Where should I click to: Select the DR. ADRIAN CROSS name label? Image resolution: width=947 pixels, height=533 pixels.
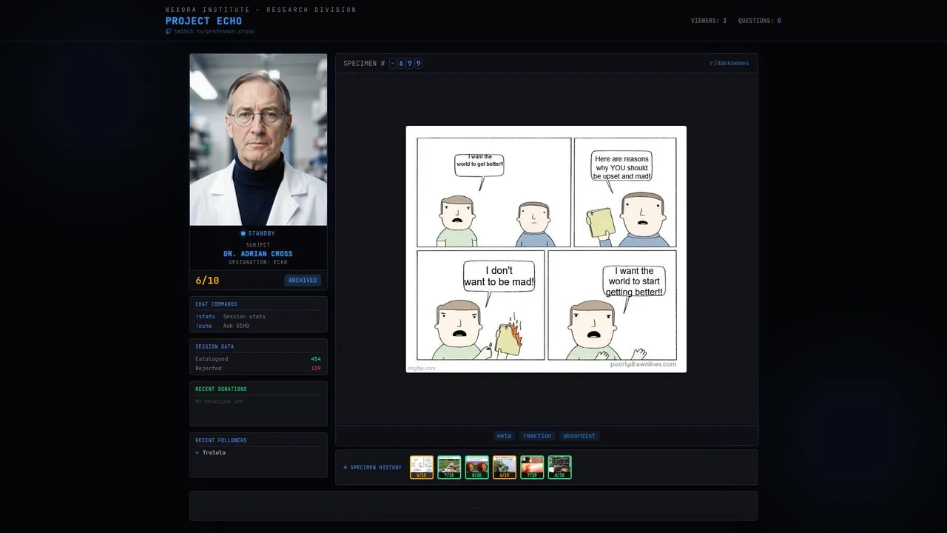(x=258, y=254)
